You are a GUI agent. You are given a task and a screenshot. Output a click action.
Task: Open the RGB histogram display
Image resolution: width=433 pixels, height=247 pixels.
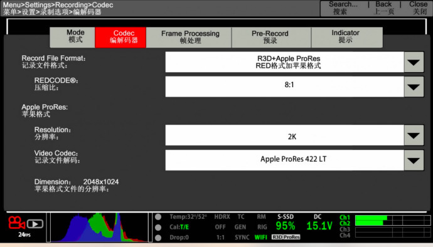click(99, 228)
